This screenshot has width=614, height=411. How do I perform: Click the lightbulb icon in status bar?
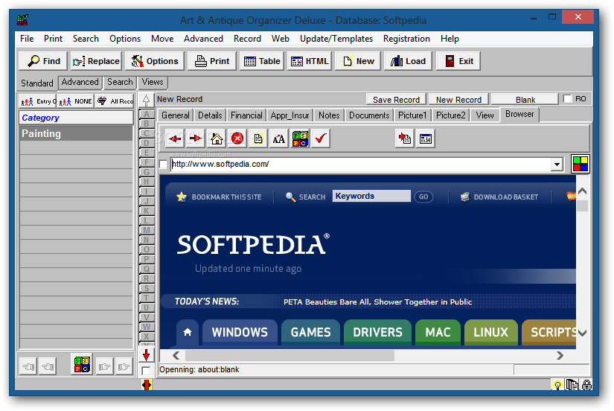click(x=557, y=385)
